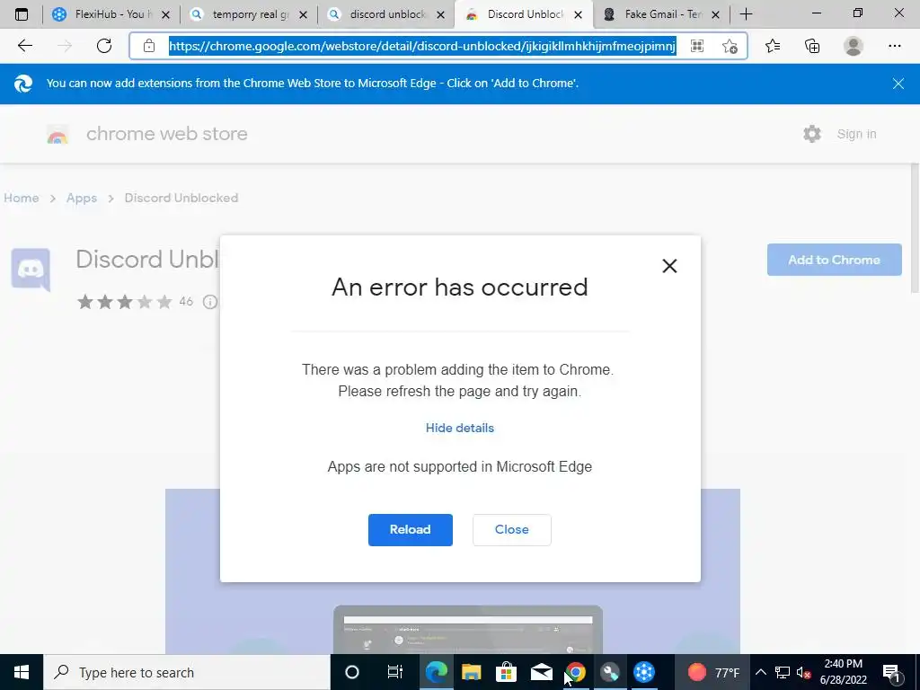Open Microsoft Edge from taskbar
Viewport: 920px width, 690px height.
pyautogui.click(x=436, y=672)
